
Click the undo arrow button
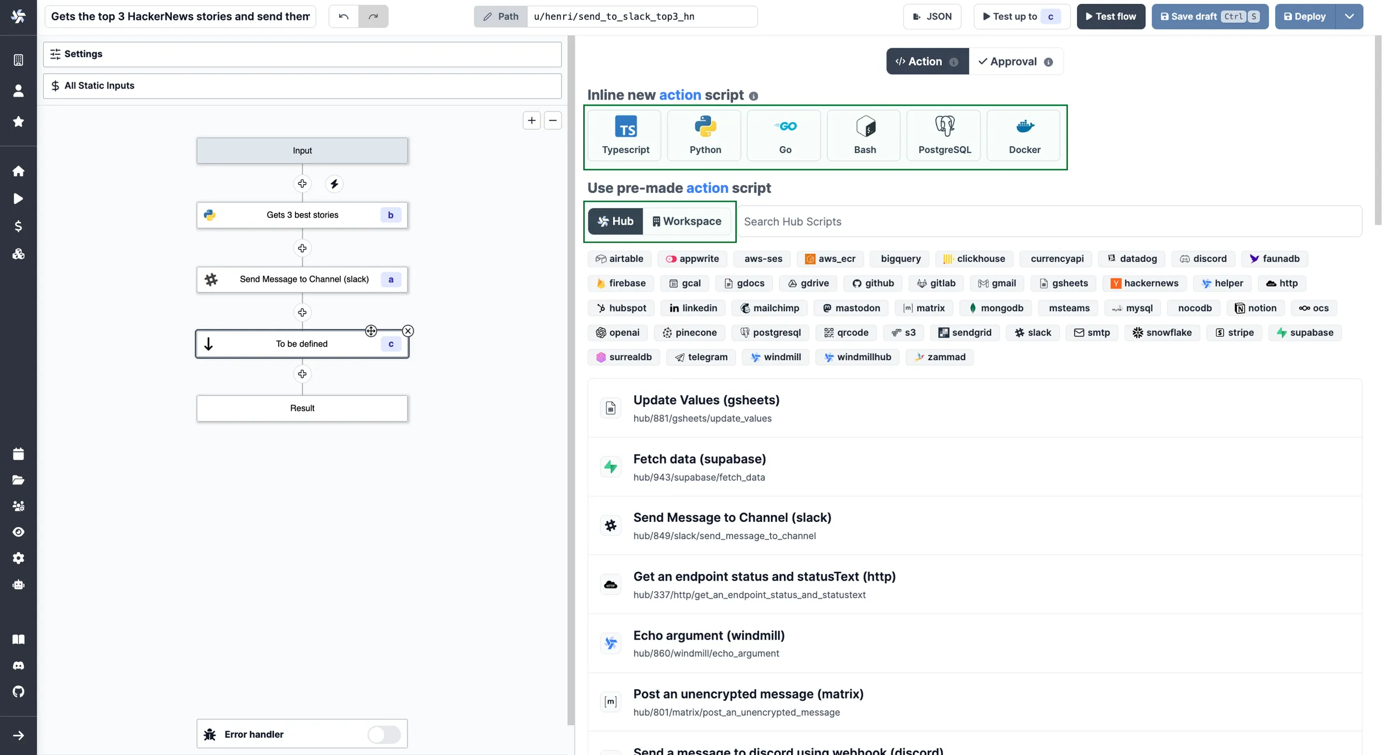(x=344, y=17)
